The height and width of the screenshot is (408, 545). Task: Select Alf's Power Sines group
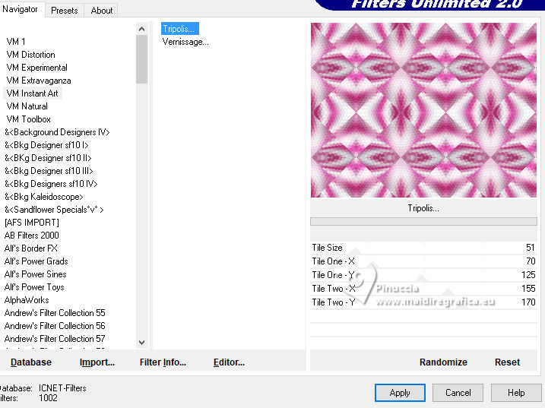point(35,274)
